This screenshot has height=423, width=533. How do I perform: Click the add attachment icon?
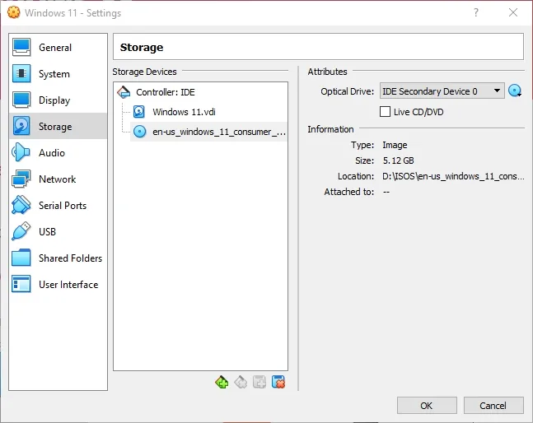[x=259, y=383]
